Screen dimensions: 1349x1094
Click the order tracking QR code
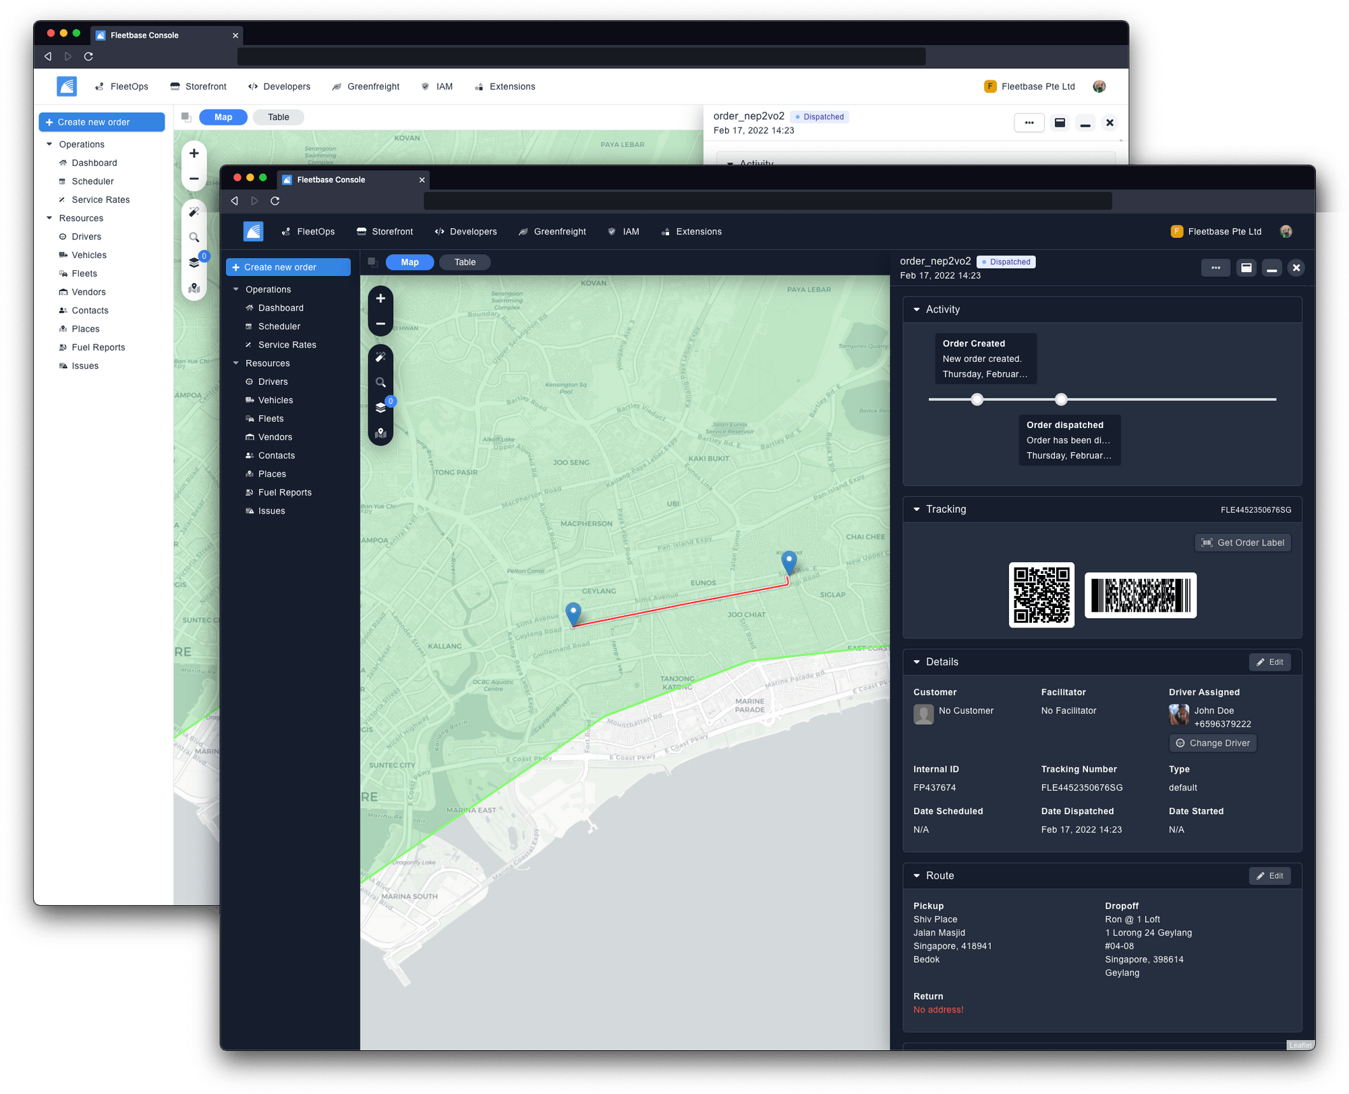[x=1041, y=595]
